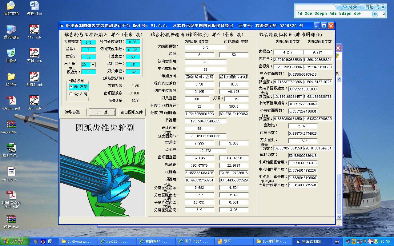Screen dimensions: 394x246
Task: Switch to 罗平 taskbar item
Action: pyautogui.click(x=234, y=241)
